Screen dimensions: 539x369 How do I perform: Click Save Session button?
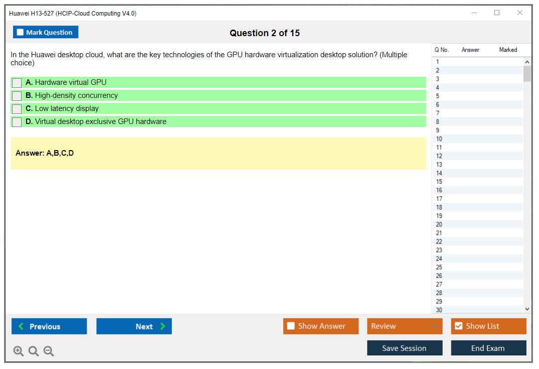click(404, 348)
